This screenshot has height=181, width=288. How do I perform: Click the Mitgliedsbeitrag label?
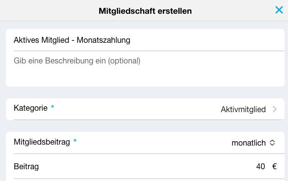[42, 142]
